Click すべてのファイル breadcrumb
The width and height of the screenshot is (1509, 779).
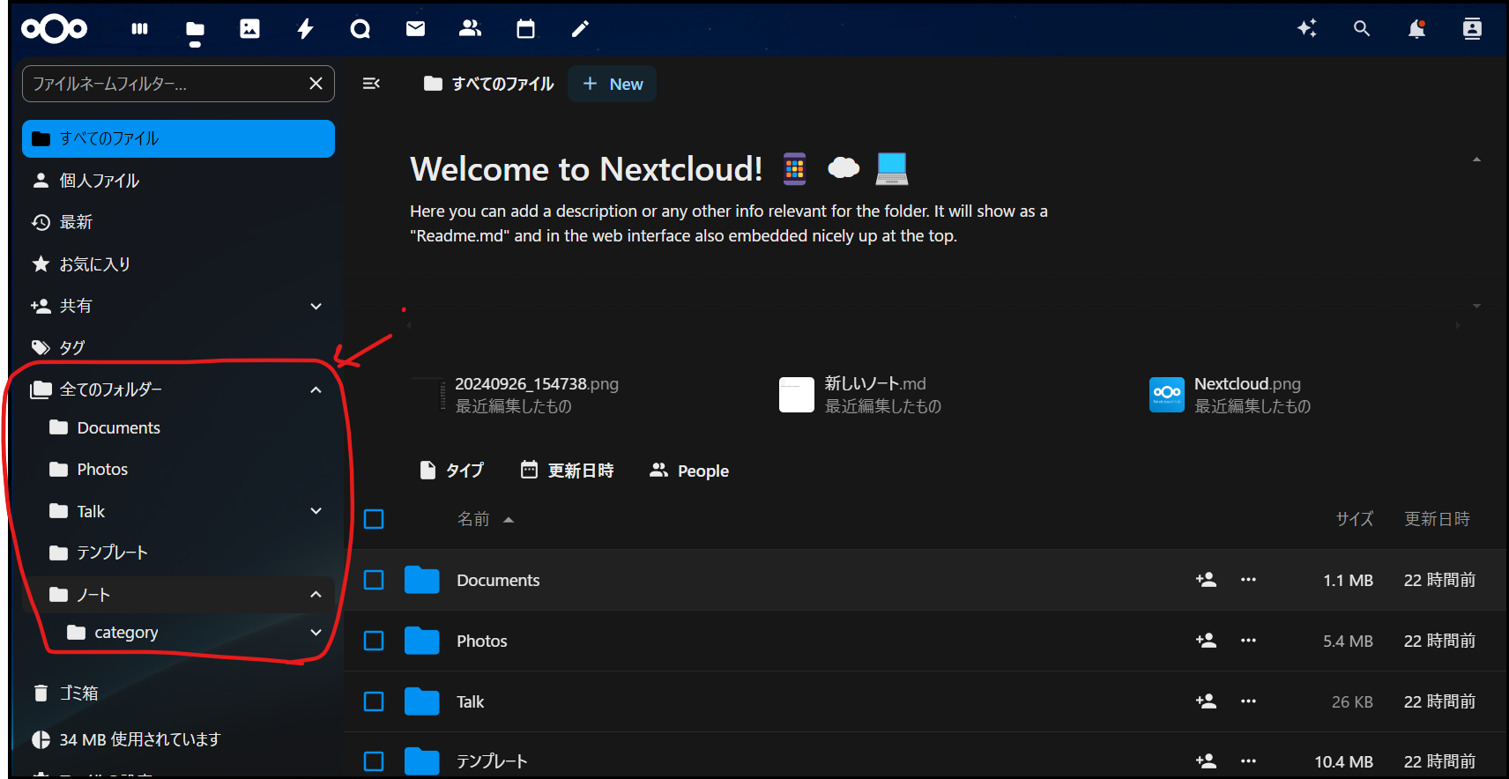coord(489,84)
